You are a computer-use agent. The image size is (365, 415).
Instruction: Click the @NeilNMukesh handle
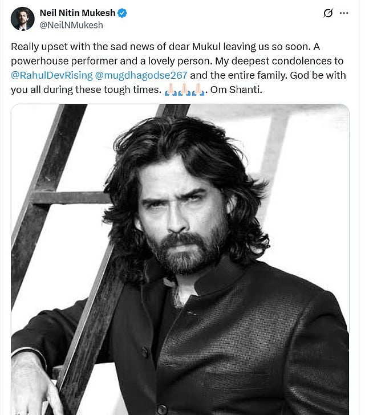click(x=71, y=25)
